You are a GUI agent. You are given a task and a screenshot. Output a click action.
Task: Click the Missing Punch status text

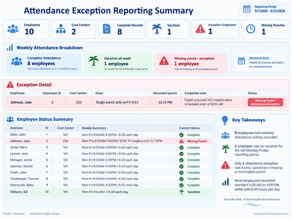tap(197, 141)
